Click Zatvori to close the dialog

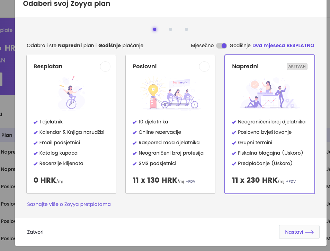pyautogui.click(x=35, y=232)
